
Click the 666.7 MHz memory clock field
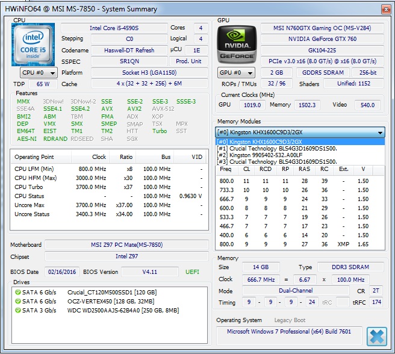click(261, 280)
